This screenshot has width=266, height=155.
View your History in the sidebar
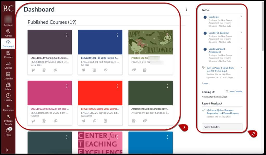click(8, 98)
